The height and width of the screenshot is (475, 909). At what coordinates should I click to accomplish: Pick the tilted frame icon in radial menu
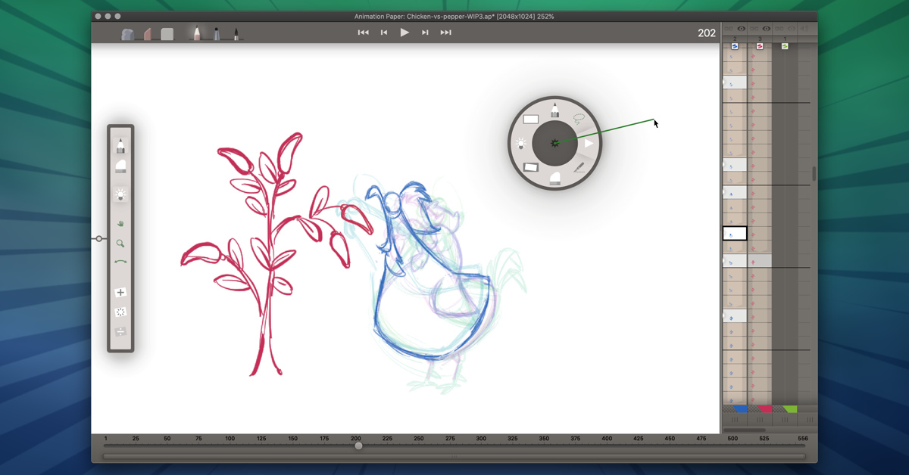point(531,167)
